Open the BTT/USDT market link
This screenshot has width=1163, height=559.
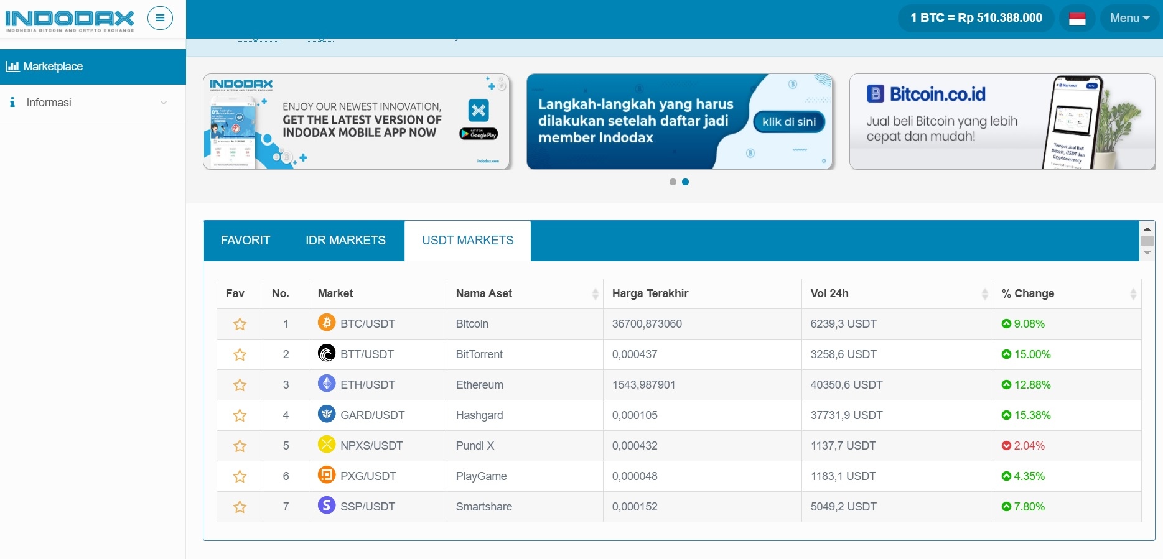(367, 354)
